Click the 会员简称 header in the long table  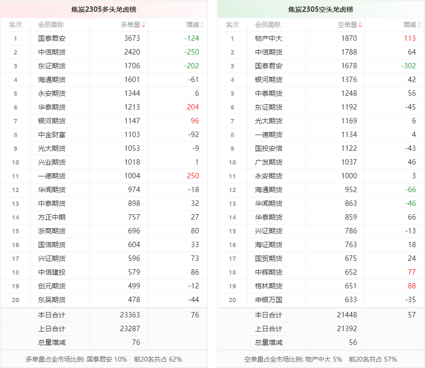(50, 25)
